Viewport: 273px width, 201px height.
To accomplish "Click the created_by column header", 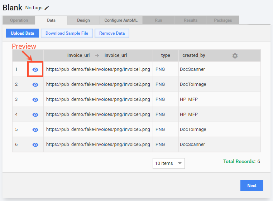I will point(194,55).
